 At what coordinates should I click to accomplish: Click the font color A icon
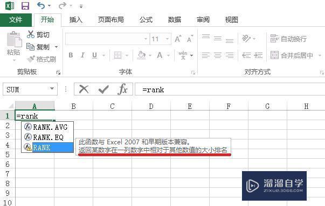(x=160, y=55)
